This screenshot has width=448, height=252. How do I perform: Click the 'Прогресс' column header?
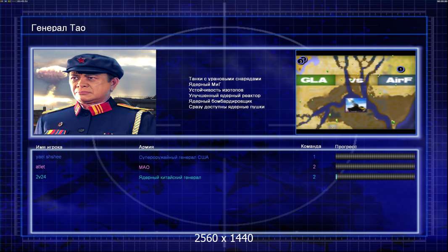(x=346, y=147)
